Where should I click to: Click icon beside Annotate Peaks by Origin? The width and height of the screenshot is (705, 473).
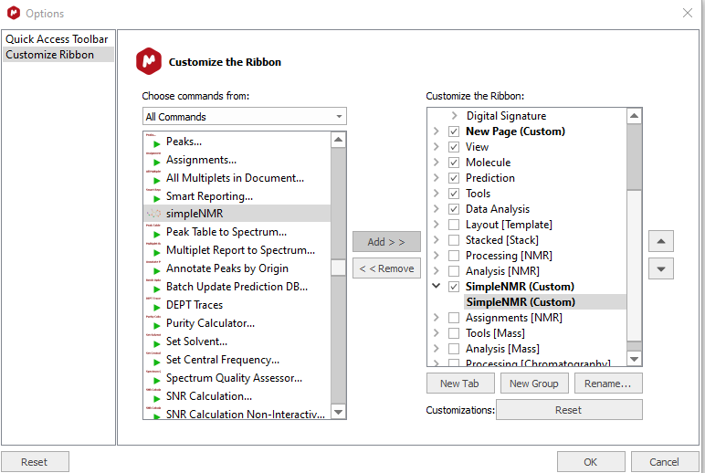coord(153,268)
